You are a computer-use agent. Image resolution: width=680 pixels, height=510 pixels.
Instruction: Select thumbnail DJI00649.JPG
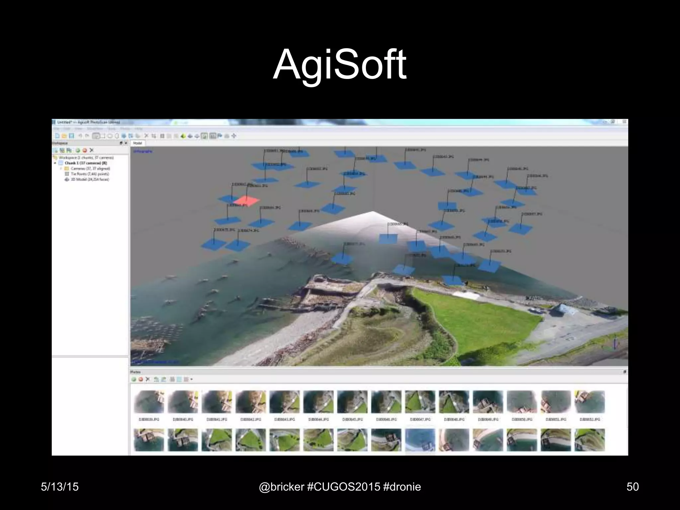coord(488,406)
